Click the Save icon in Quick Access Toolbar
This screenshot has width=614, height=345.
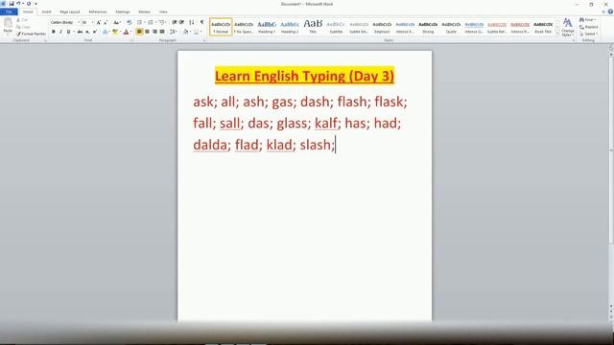[x=12, y=4]
